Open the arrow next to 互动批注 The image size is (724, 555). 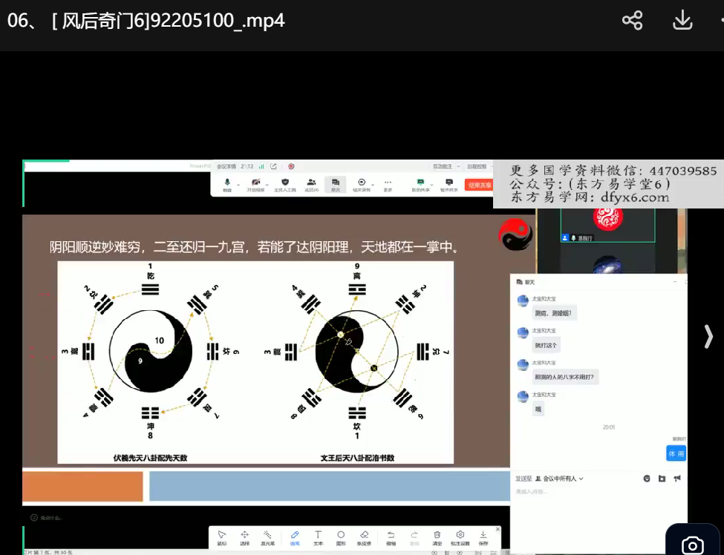458,167
